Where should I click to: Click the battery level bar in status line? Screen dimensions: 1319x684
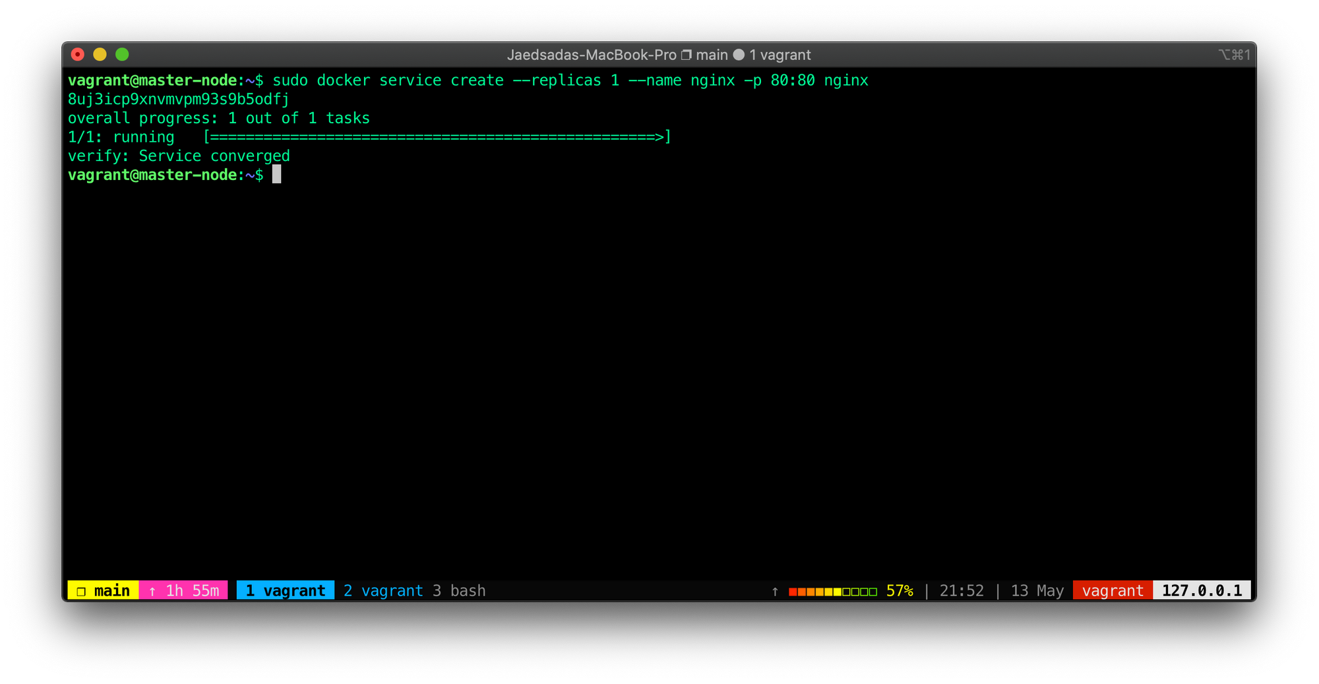[833, 591]
